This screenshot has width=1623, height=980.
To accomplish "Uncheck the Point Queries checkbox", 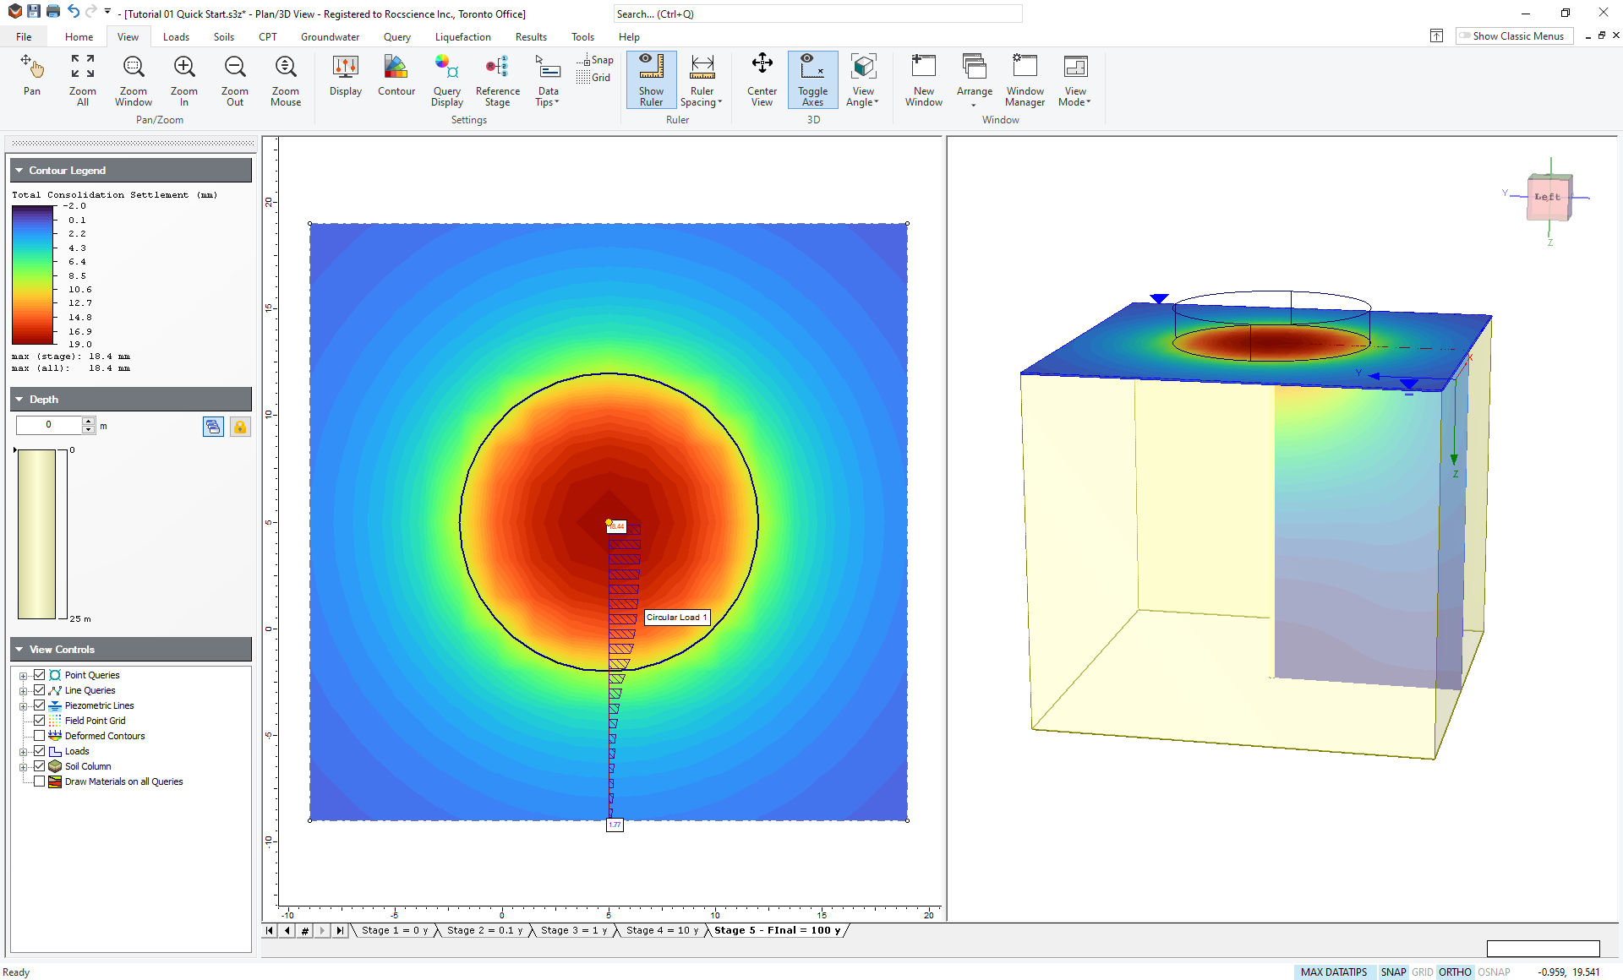I will pyautogui.click(x=40, y=675).
